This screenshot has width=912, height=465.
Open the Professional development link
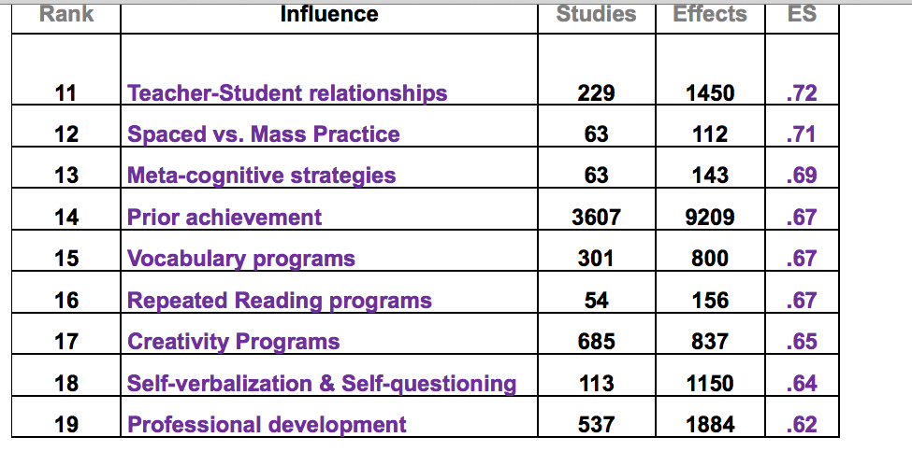pos(267,425)
